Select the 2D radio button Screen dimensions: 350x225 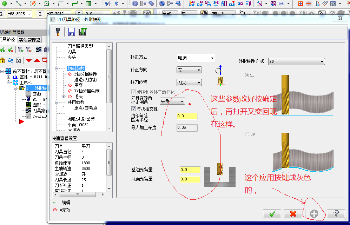[247, 75]
